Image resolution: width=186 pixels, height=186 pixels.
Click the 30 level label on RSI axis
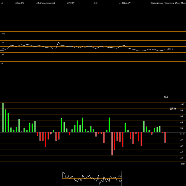[x=3, y=55]
